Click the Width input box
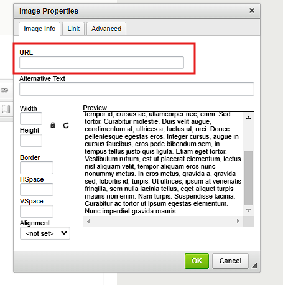This screenshot has width=283, height=285. 31,118
